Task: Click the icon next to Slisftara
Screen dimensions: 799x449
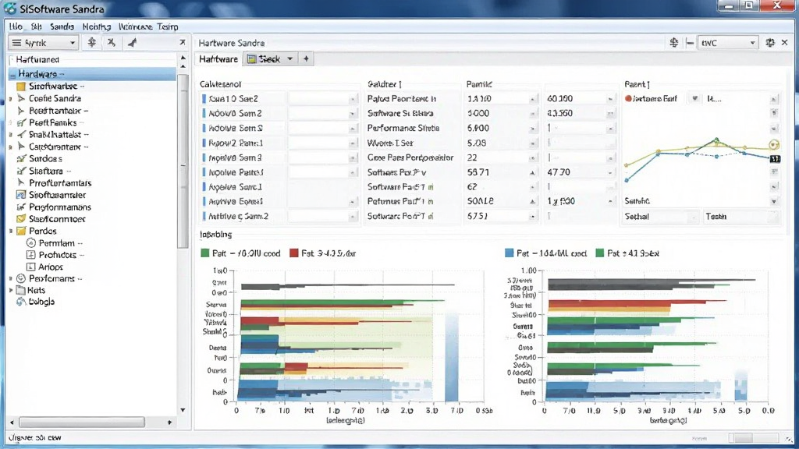Action: pyautogui.click(x=21, y=171)
